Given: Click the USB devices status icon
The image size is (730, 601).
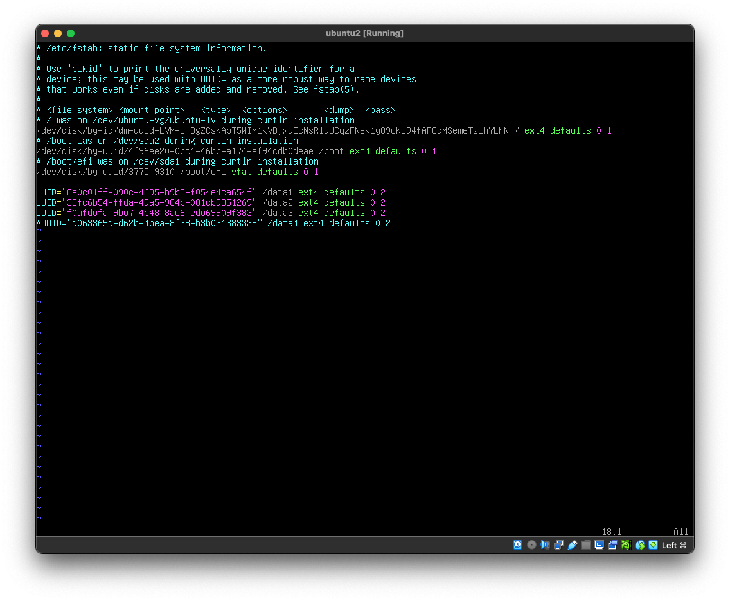Looking at the screenshot, I should tap(572, 544).
